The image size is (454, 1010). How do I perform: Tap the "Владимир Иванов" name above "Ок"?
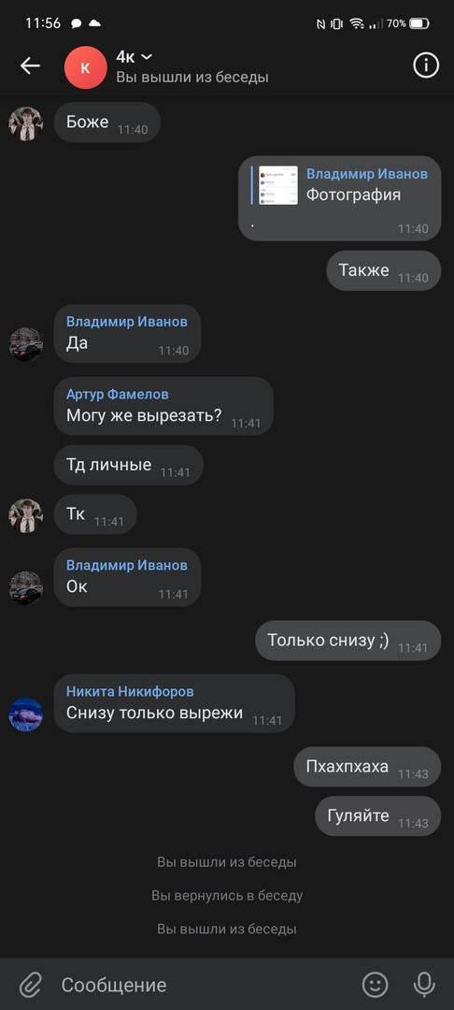pyautogui.click(x=127, y=565)
